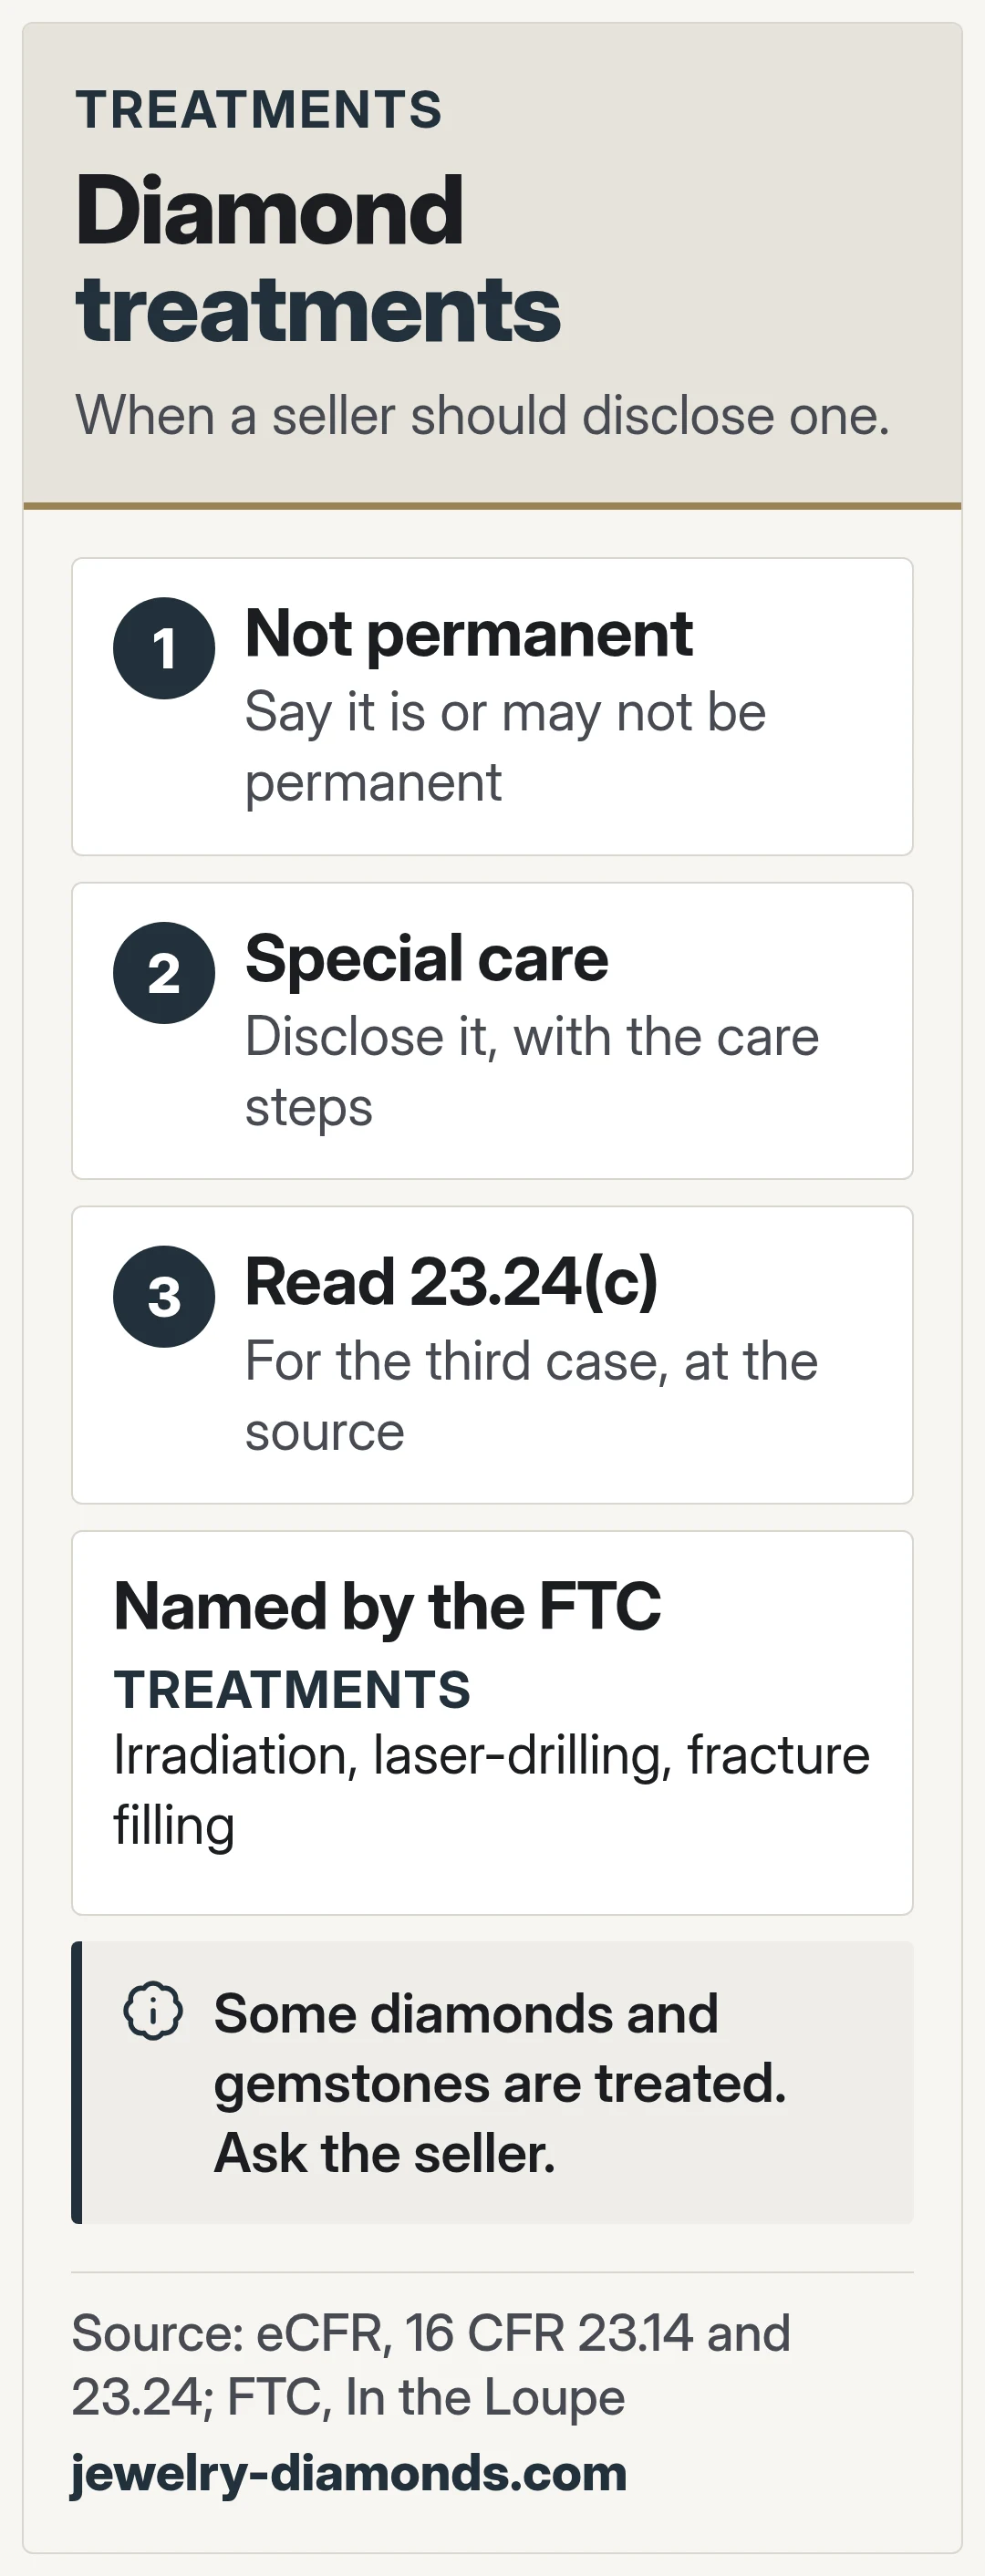Click 'Say it is or may not be permanent' text
The width and height of the screenshot is (985, 2576).
[506, 746]
